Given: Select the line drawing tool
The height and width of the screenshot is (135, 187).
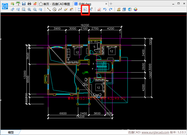Looking at the screenshot, I should coord(49,9).
